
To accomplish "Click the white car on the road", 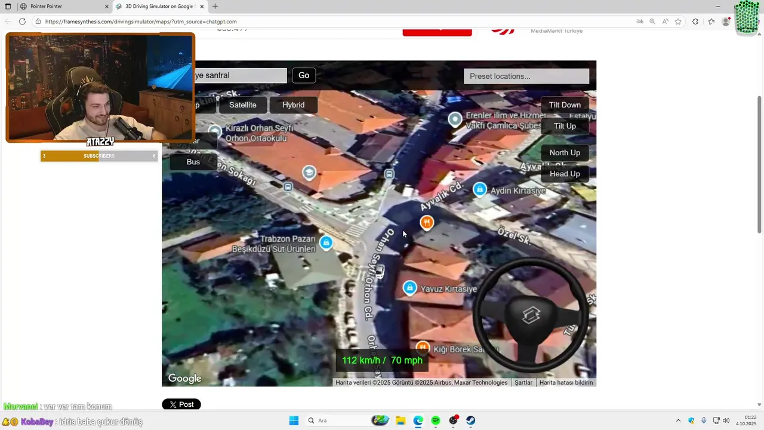I will 380,272.
